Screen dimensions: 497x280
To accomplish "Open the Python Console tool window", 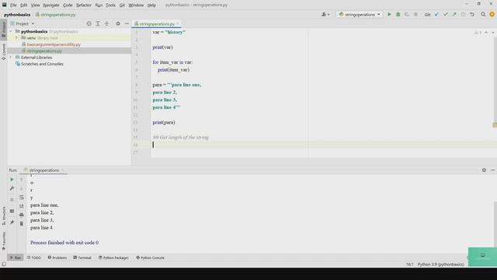I will pyautogui.click(x=150, y=257).
